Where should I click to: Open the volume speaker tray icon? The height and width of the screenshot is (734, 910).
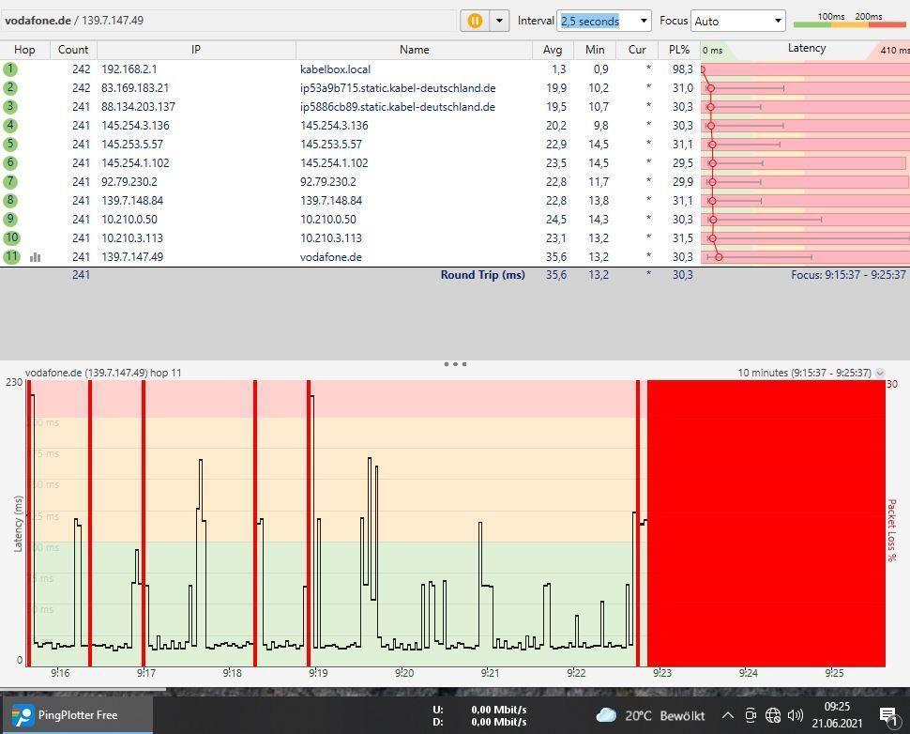796,715
